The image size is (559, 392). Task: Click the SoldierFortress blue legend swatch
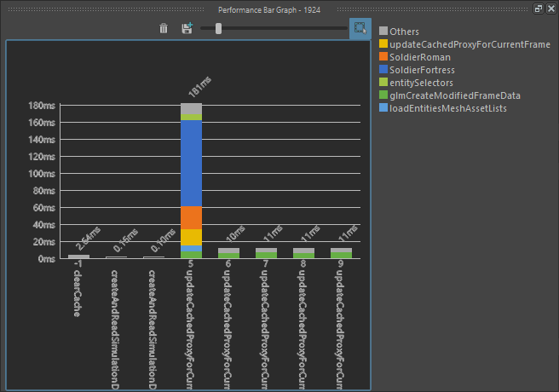click(383, 70)
